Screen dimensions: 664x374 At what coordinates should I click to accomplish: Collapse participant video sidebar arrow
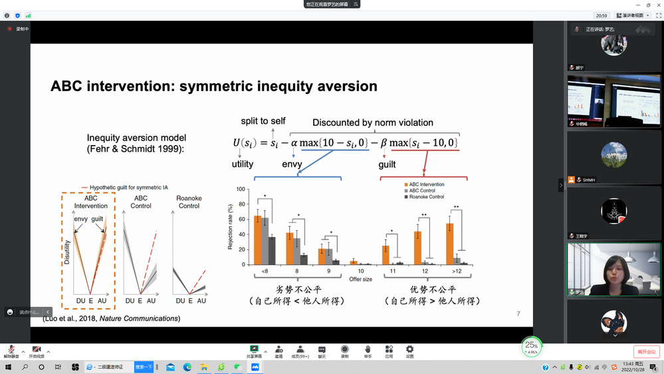click(561, 186)
